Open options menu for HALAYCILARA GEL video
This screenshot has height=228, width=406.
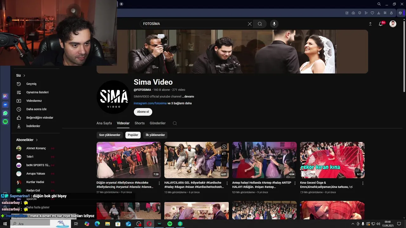pyautogui.click(x=227, y=183)
